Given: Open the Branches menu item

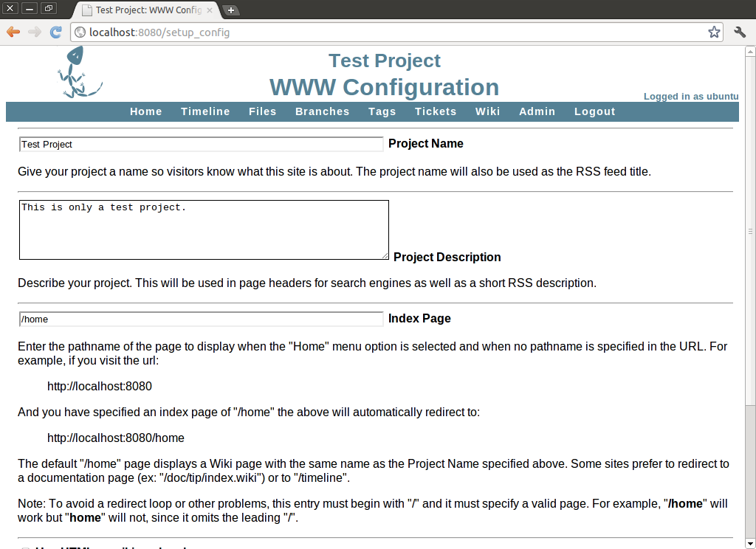Looking at the screenshot, I should 323,111.
